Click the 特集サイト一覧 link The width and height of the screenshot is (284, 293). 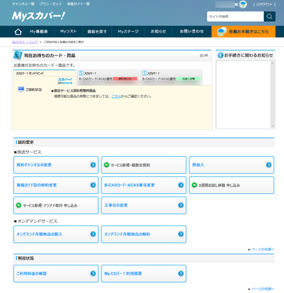click(79, 4)
